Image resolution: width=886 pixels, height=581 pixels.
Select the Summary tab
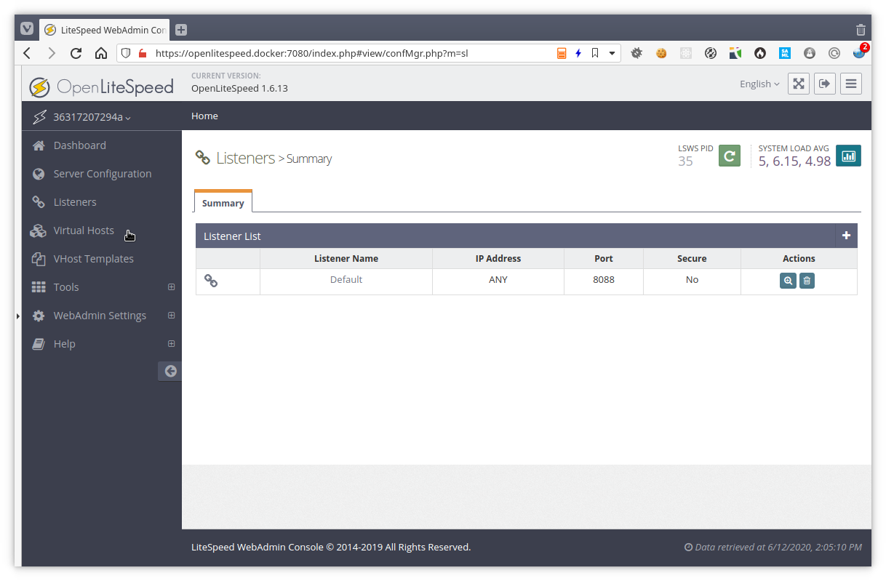click(223, 203)
